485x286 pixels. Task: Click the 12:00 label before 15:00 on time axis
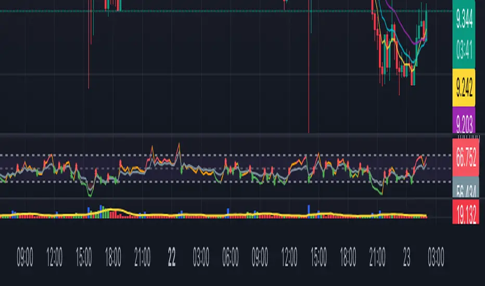point(54,257)
